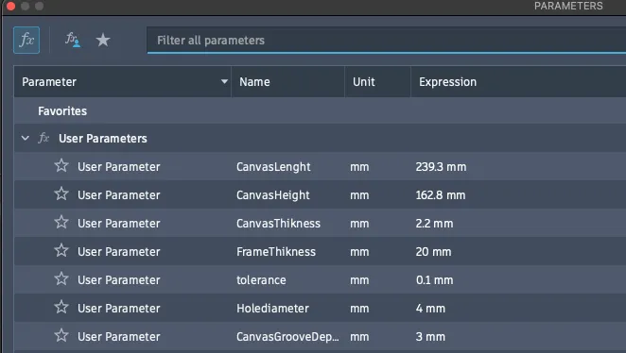
Task: Show user parameters only filter icon
Action: click(x=72, y=40)
